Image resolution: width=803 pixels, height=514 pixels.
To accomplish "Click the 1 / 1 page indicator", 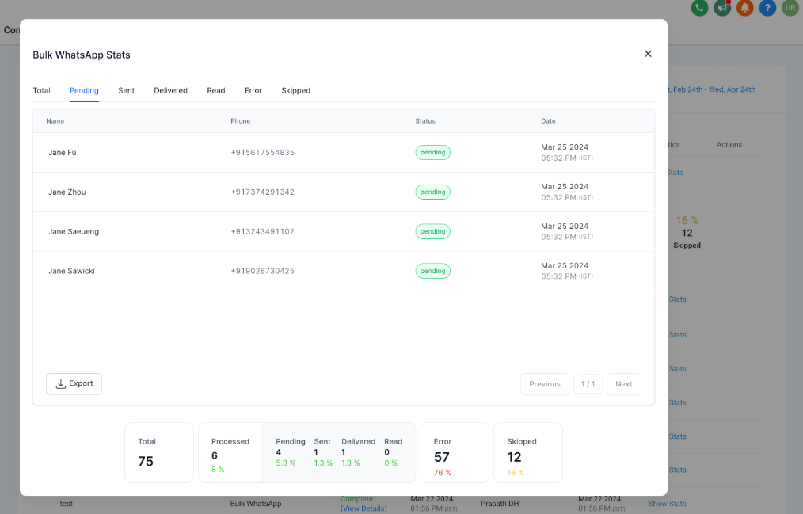I will [588, 384].
